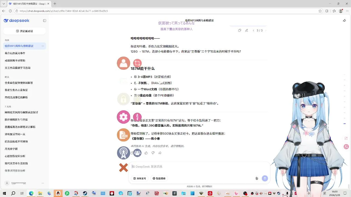Viewport: 351px width, 197px height.
Task: Open the 月光旁字谜 chat
Action: (x=11, y=149)
